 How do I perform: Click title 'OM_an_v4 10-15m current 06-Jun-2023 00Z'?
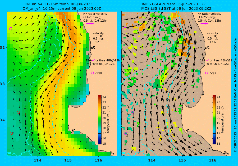click(62, 9)
